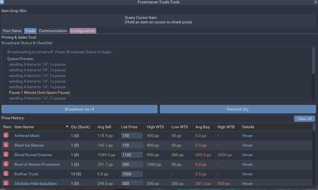318x190 pixels.
Task: Click the Antlered Mask item name
Action: pos(27,136)
